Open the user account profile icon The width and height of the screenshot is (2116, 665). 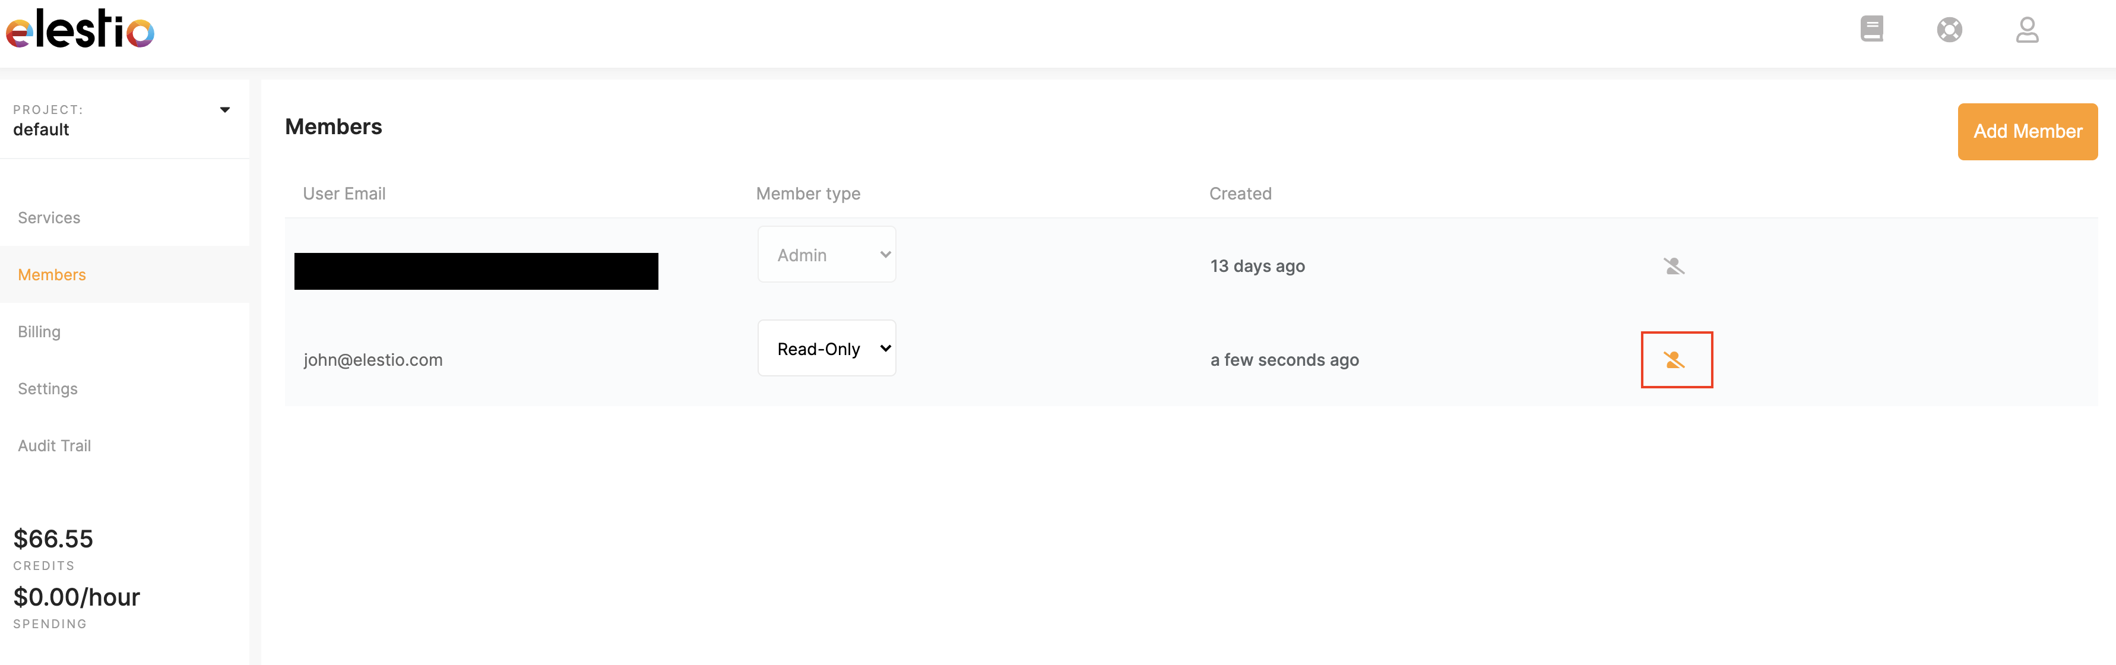click(2026, 30)
